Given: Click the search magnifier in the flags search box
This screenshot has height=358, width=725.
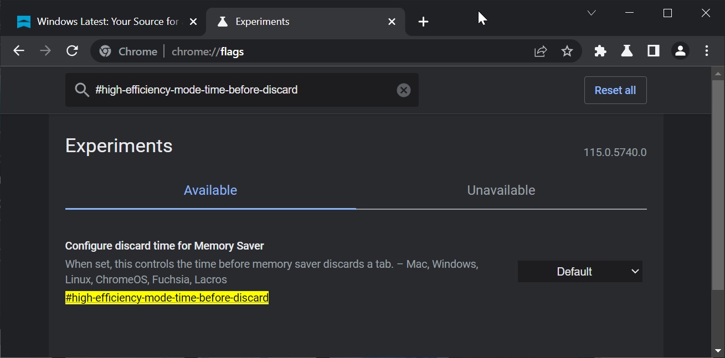Looking at the screenshot, I should [81, 90].
